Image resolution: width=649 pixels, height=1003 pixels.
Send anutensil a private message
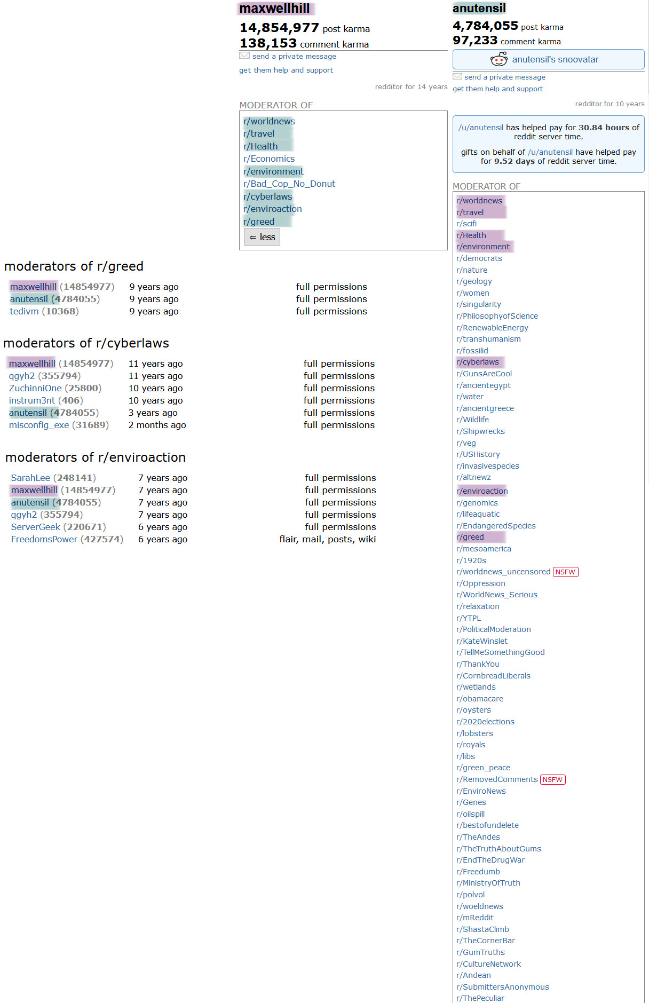(x=505, y=77)
